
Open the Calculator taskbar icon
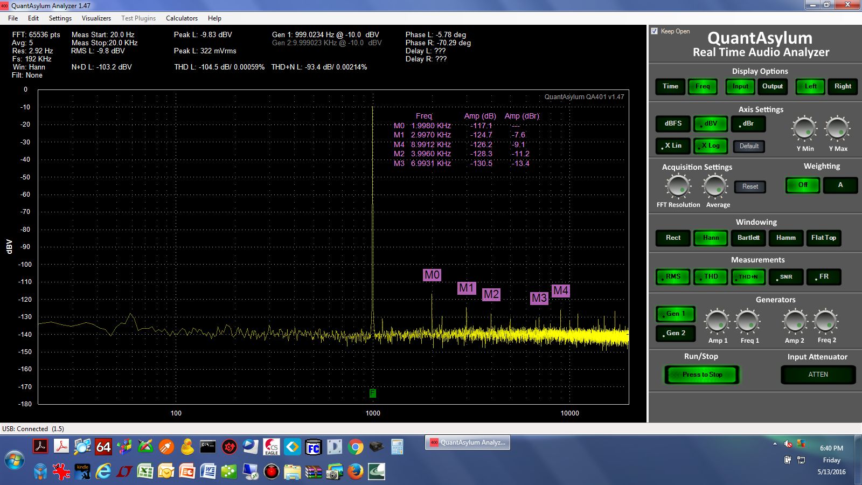tap(397, 447)
